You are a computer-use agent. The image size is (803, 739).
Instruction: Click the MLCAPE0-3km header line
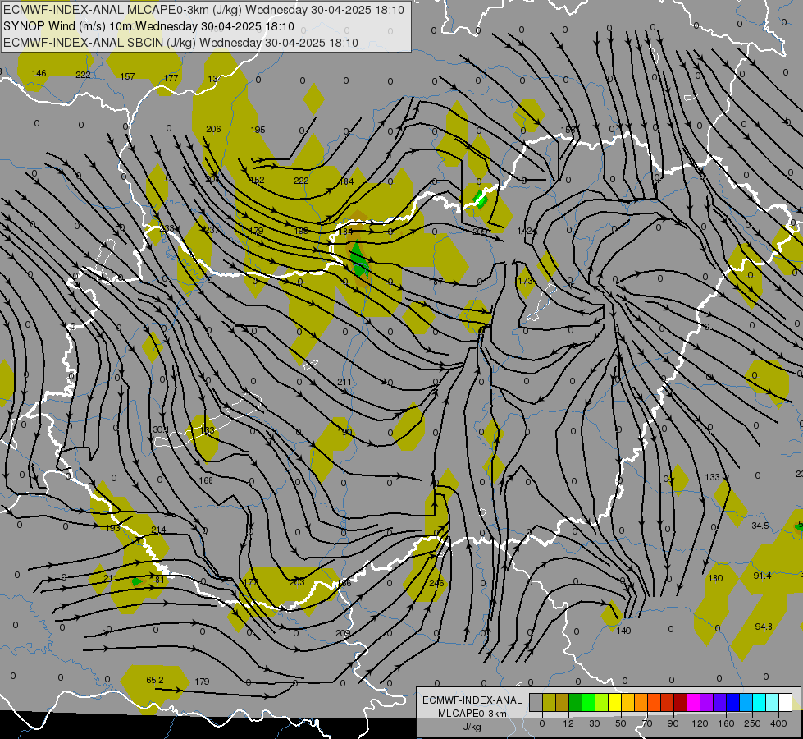point(203,10)
